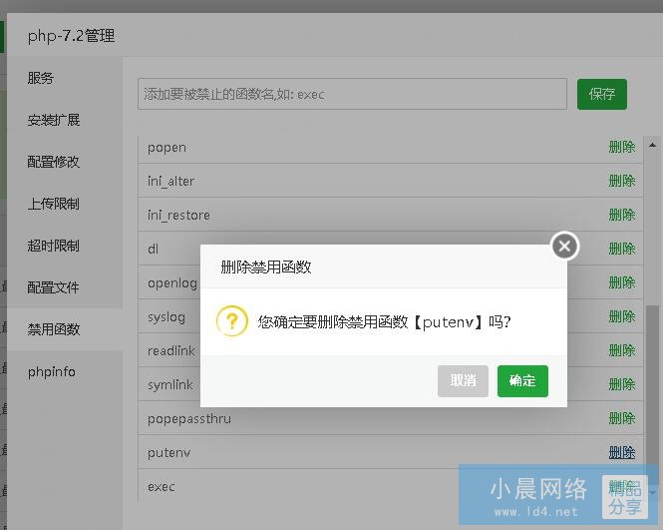Click the 删除禁用函数 dialog title
This screenshot has width=663, height=530.
[266, 267]
